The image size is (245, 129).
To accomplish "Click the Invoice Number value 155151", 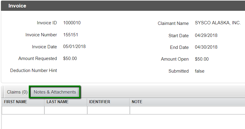I will (71, 35).
